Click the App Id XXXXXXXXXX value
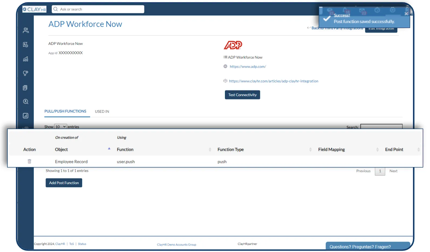 (71, 53)
